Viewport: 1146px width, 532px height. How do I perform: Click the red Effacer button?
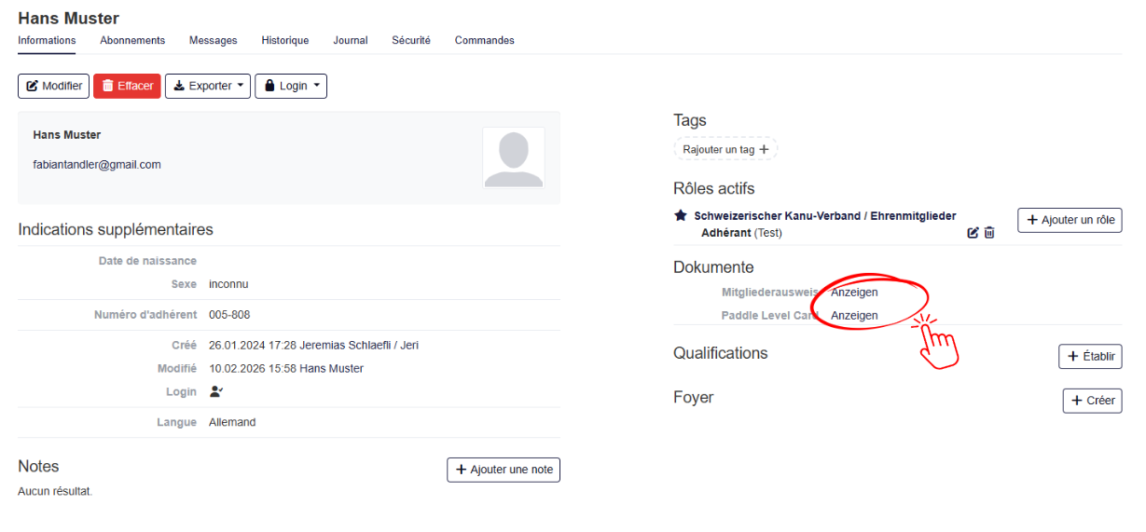[127, 86]
